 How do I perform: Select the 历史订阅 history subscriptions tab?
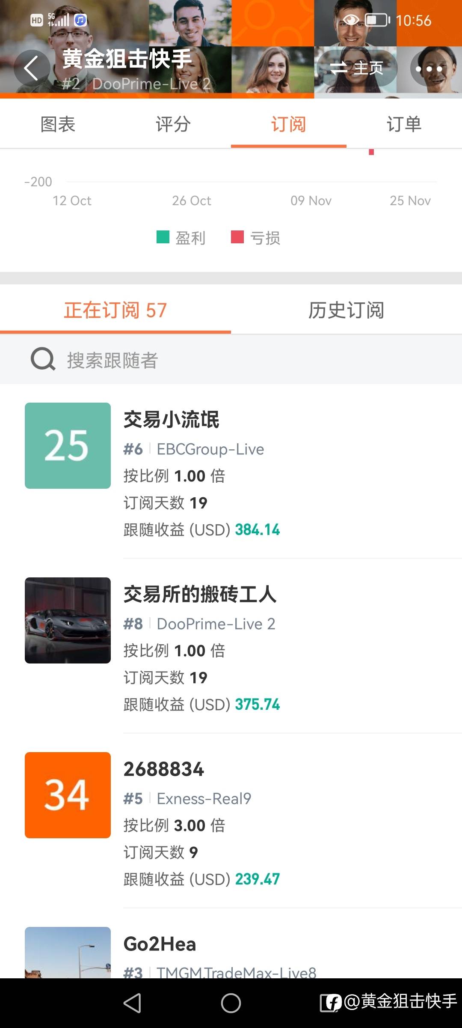[346, 310]
